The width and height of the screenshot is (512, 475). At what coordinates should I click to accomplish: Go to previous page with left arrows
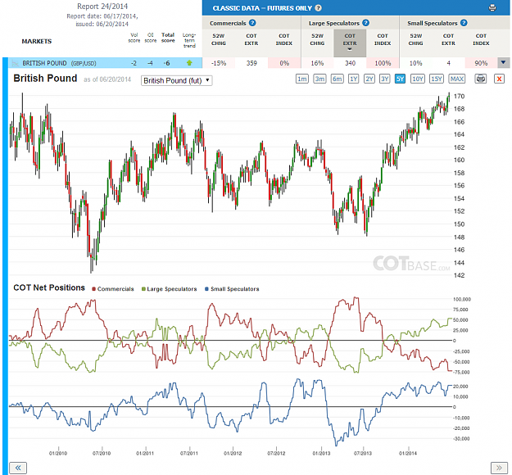coord(18,468)
